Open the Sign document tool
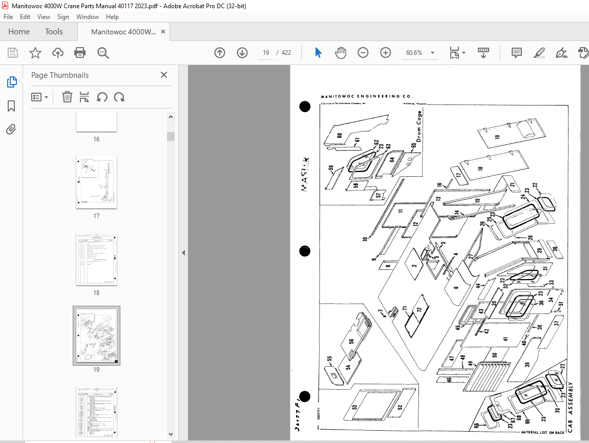Viewport: 589px width, 443px height. (x=561, y=53)
